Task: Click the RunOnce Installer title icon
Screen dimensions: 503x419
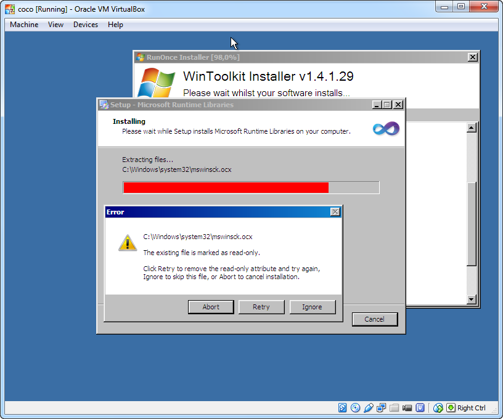Action: coord(141,57)
